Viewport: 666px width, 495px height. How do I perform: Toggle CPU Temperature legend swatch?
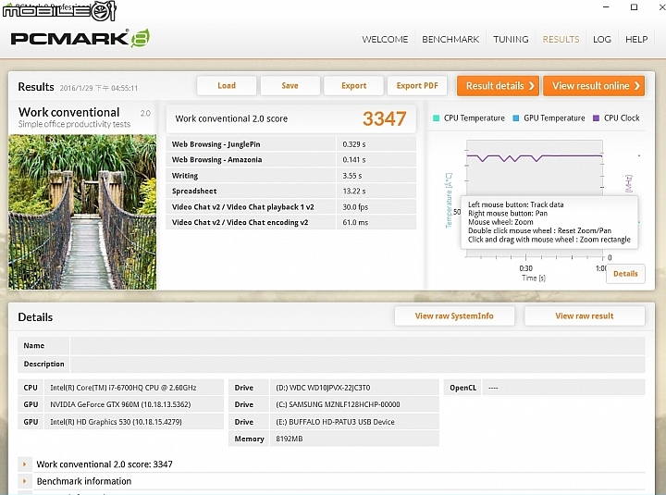tap(436, 118)
